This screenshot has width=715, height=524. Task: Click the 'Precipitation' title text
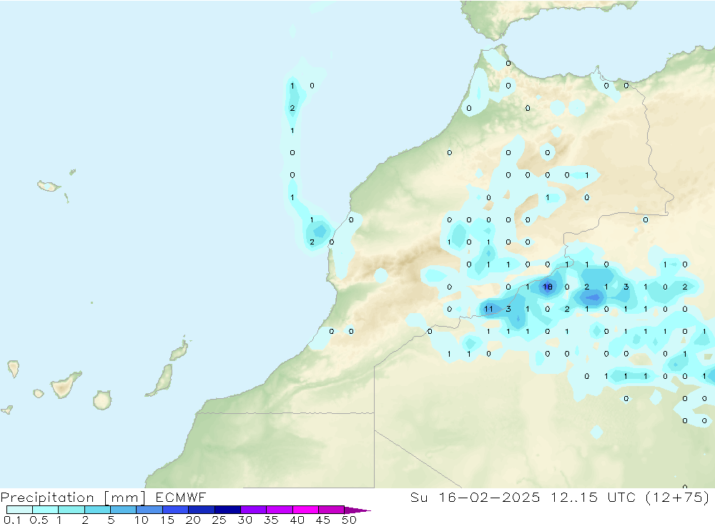coord(47,498)
